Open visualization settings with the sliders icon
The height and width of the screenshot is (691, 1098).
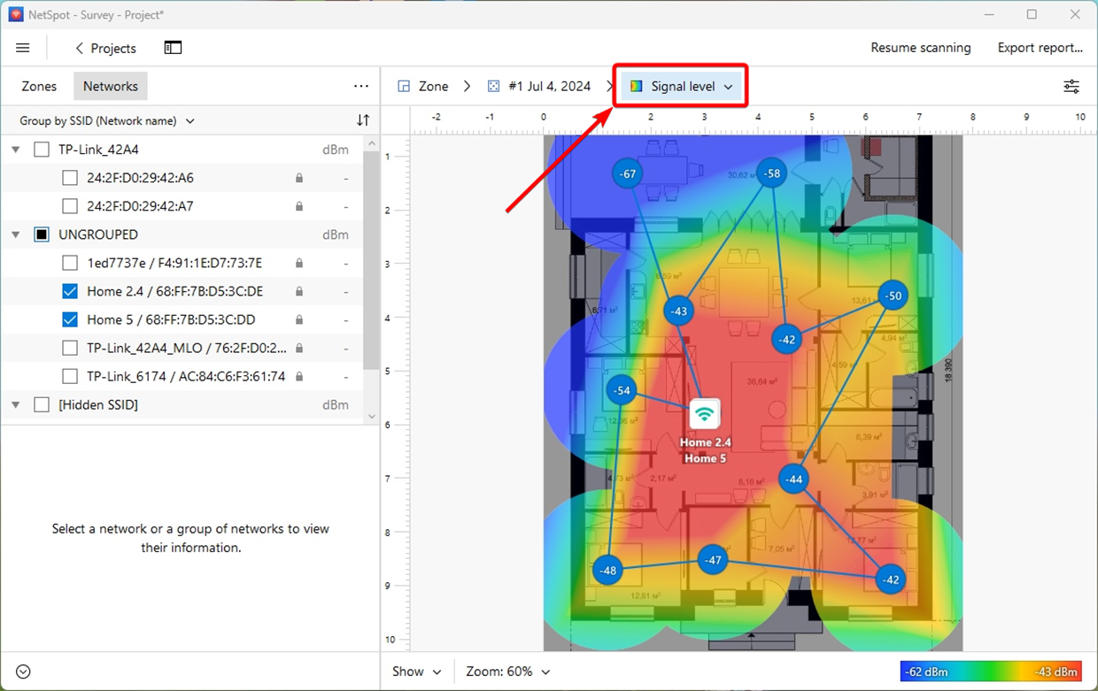tap(1071, 86)
